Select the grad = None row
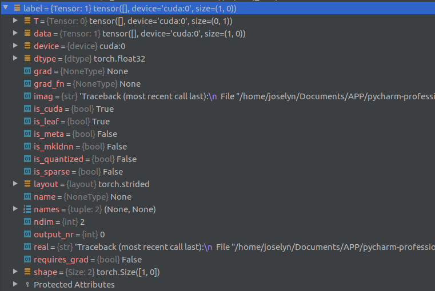Viewport: 435px width, 291px height. [x=81, y=71]
